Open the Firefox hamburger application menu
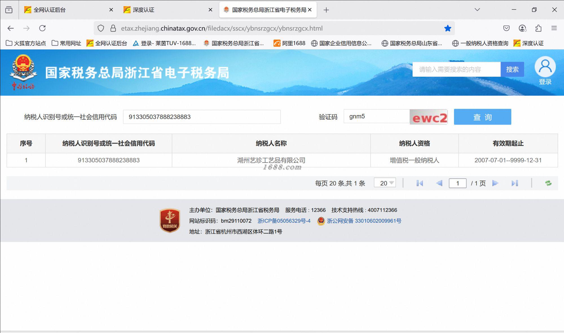Viewport: 564px width, 333px height. [554, 28]
